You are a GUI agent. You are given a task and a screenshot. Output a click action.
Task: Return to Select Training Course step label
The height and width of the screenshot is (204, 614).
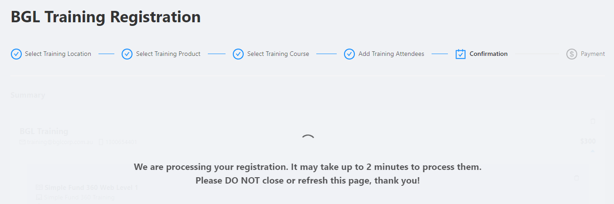278,54
